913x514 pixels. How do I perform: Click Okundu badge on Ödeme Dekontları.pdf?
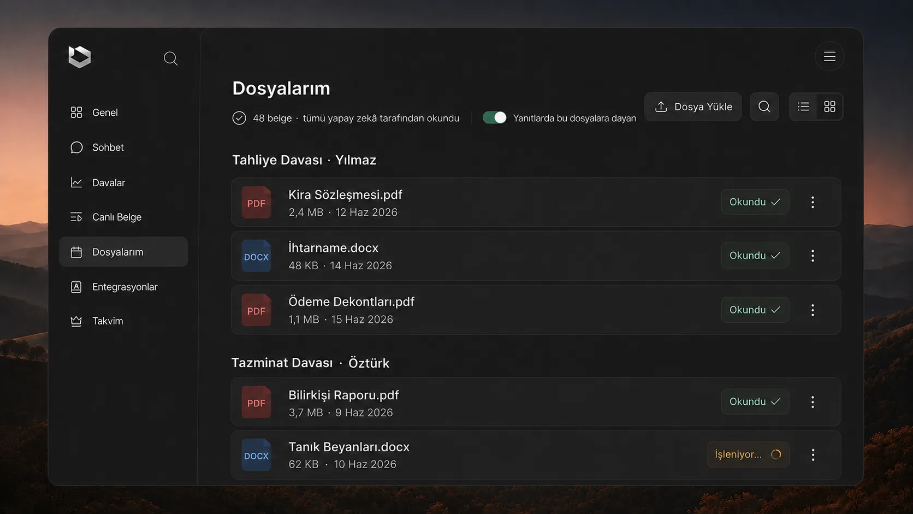[755, 310]
